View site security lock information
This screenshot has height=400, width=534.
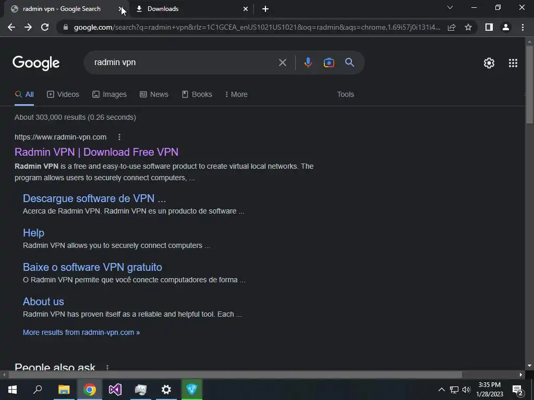[x=66, y=27]
